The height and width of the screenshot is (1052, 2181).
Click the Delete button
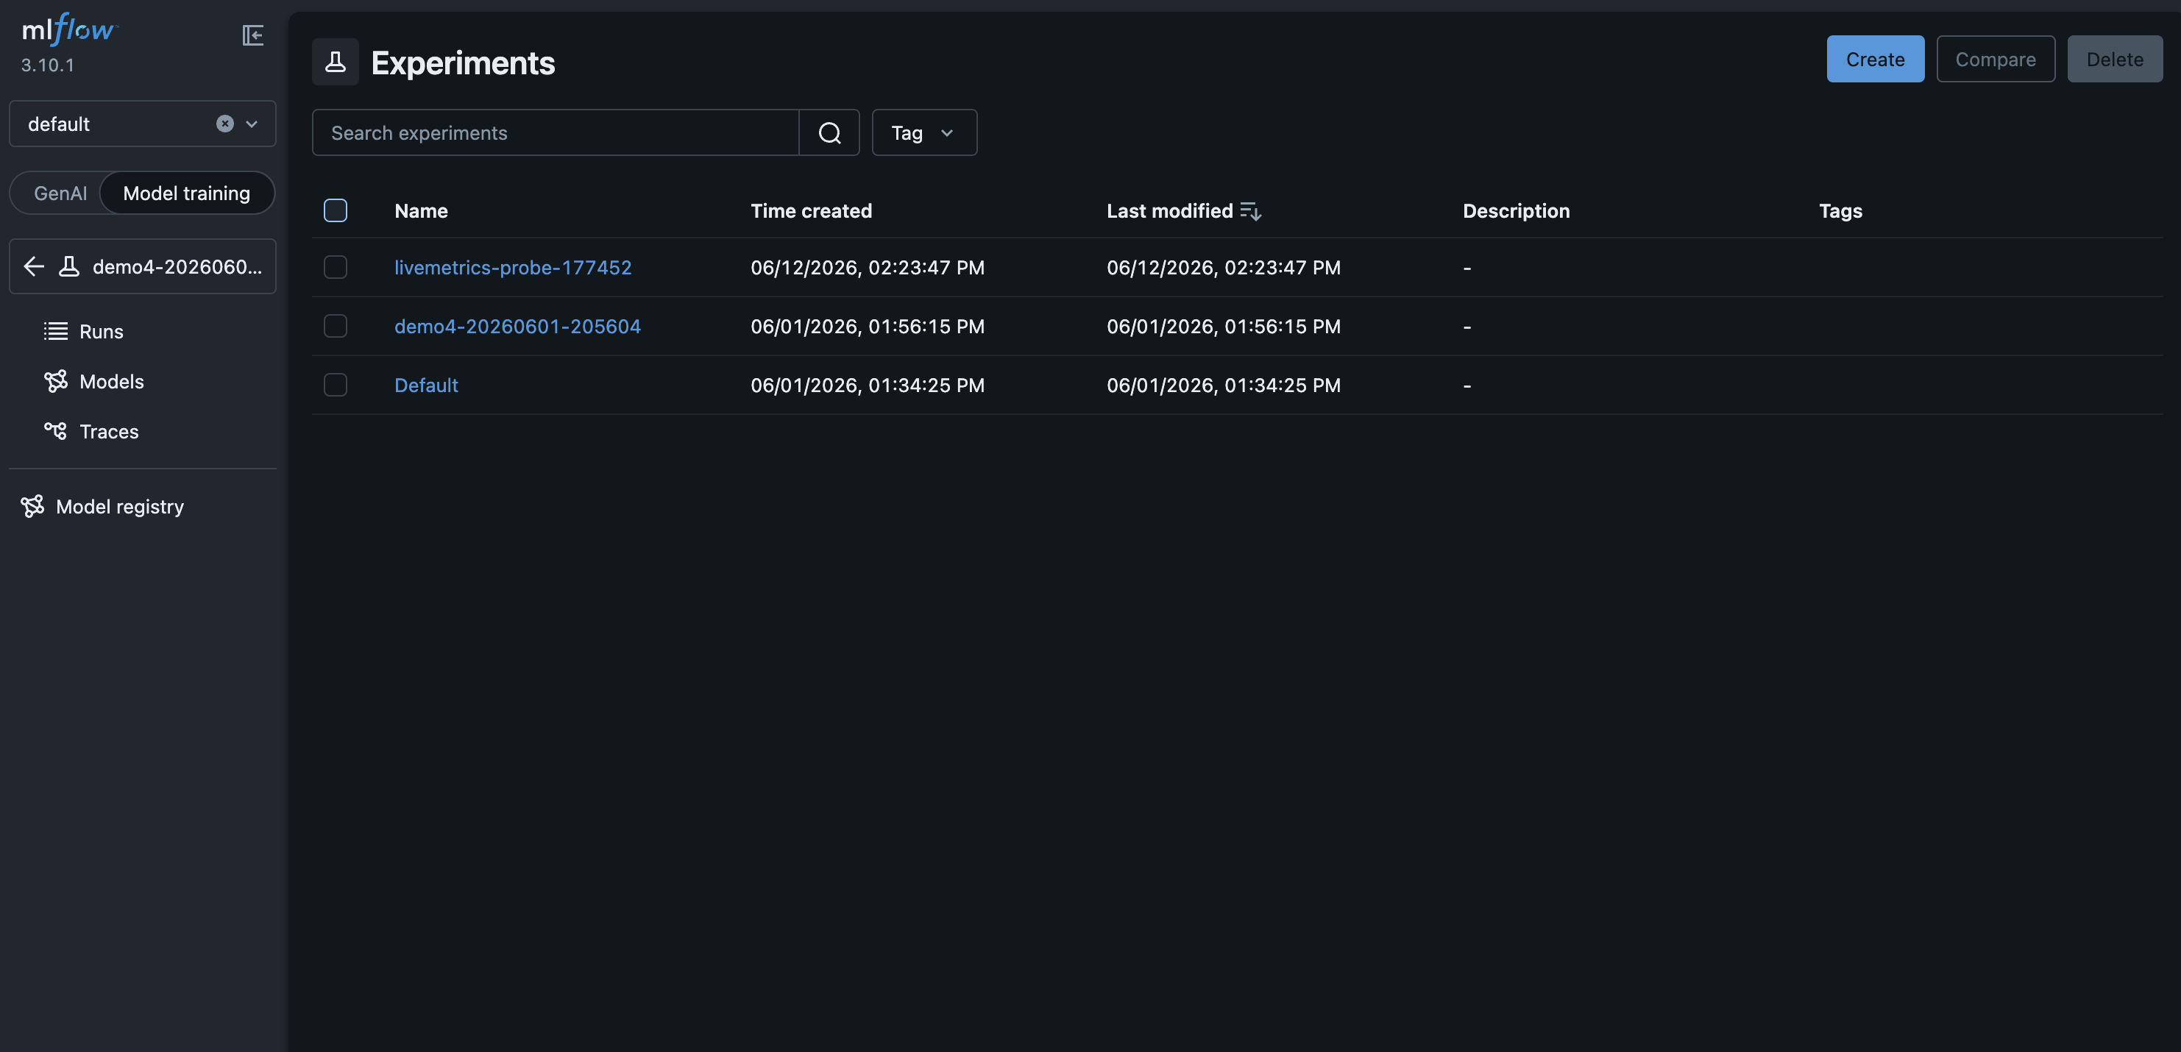[x=2114, y=60]
